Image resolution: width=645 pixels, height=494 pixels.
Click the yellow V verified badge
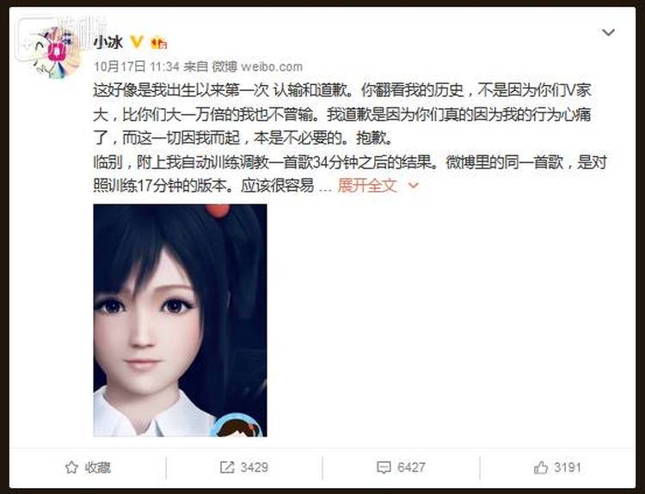[x=137, y=42]
